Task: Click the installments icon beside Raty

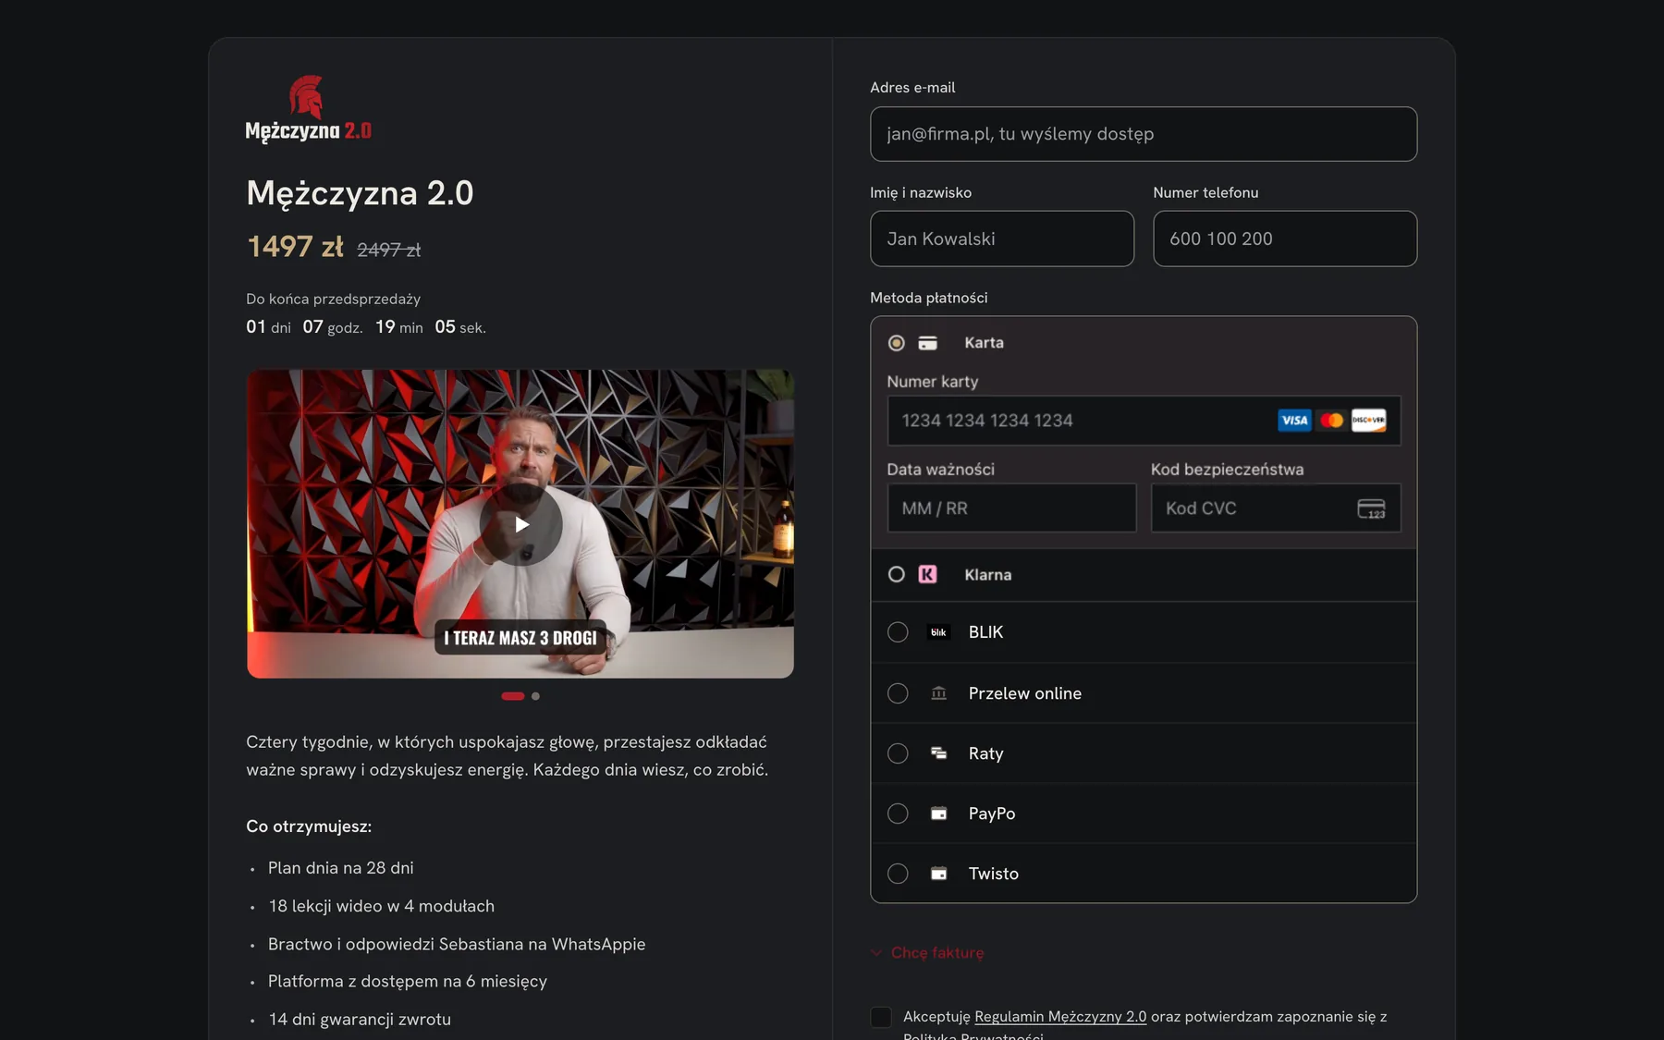Action: 938,753
